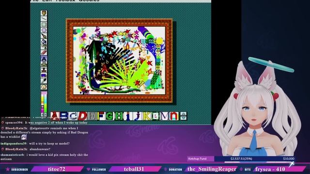The image size is (310, 174).
Task: Select the Eyedropper color picker tool
Action: [x=44, y=81]
